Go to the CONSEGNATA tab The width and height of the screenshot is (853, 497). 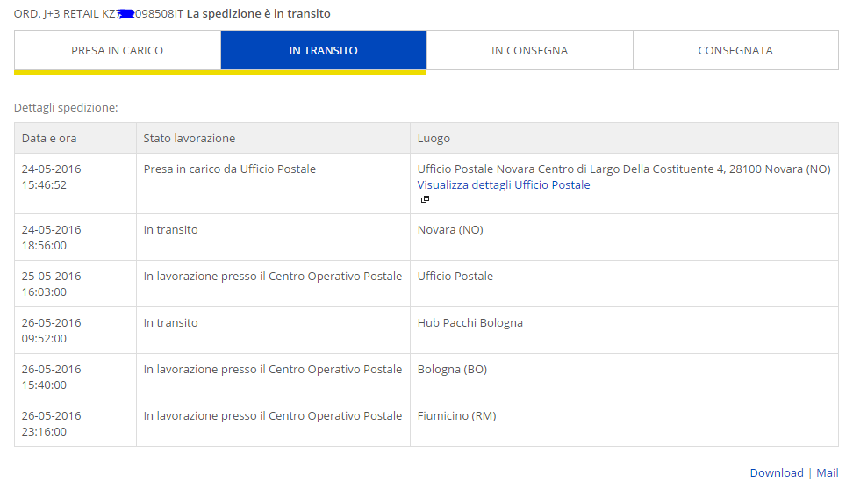click(735, 50)
